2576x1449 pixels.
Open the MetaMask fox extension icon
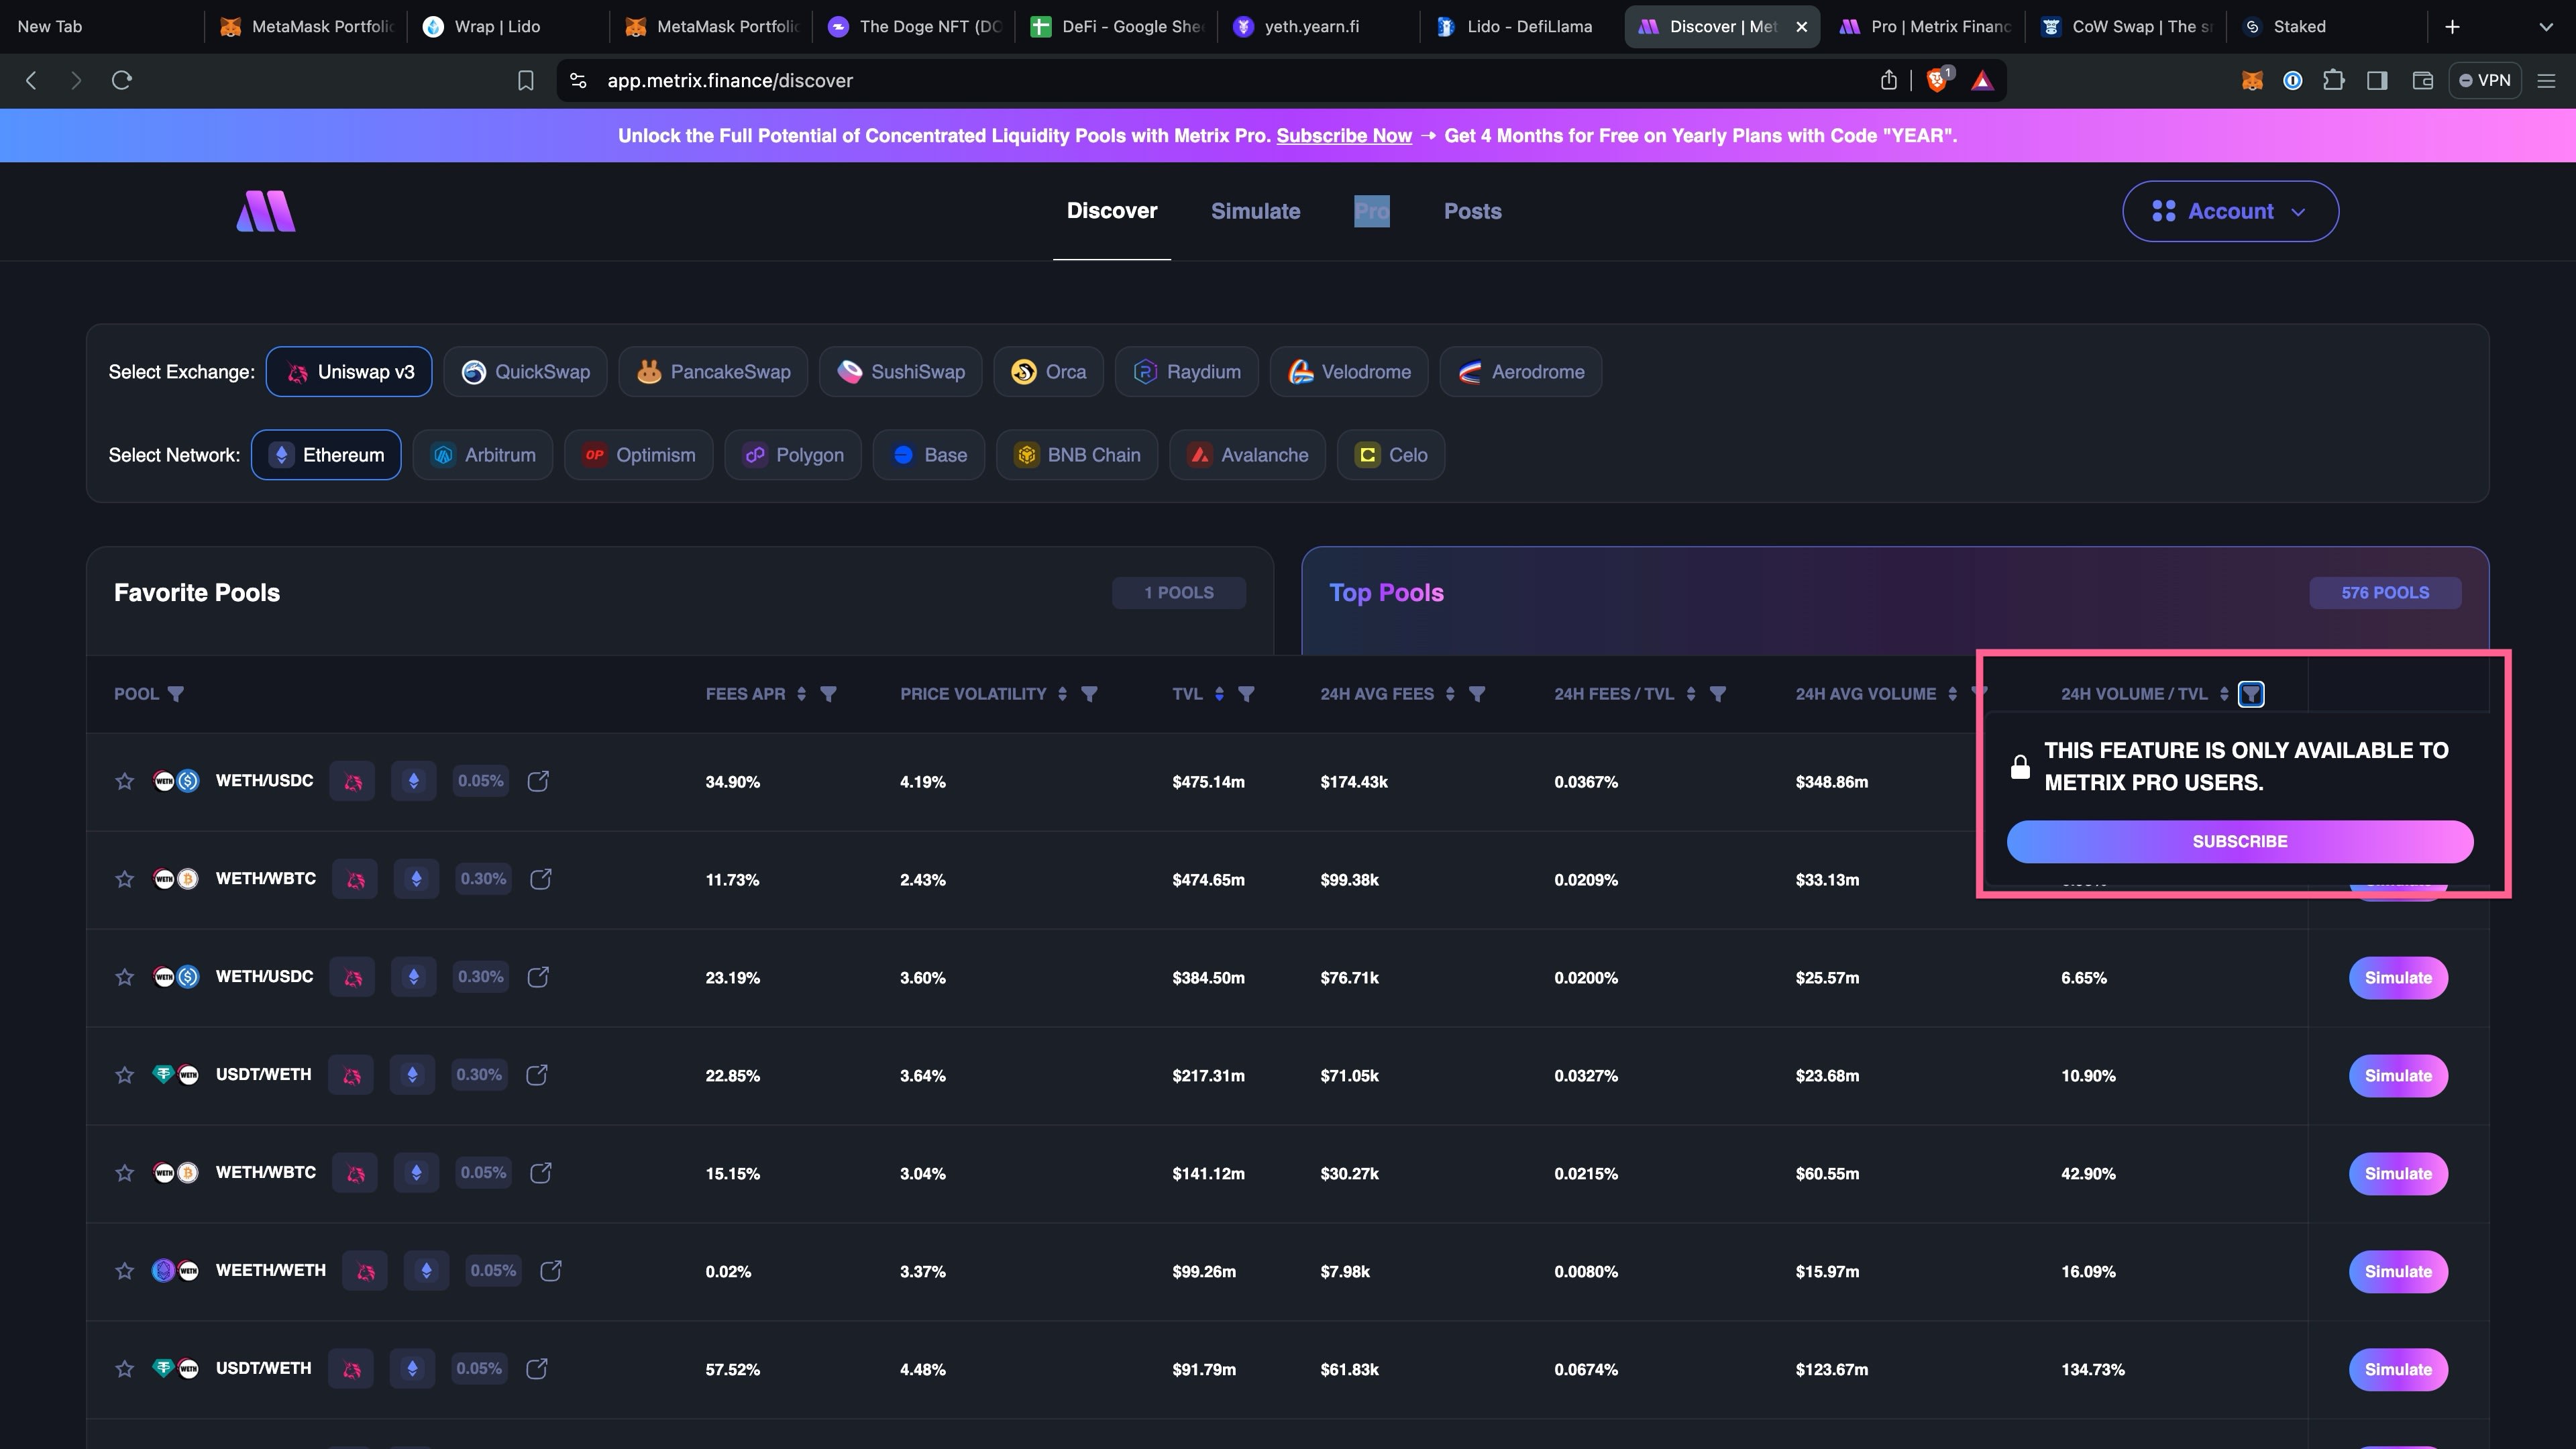(2252, 81)
